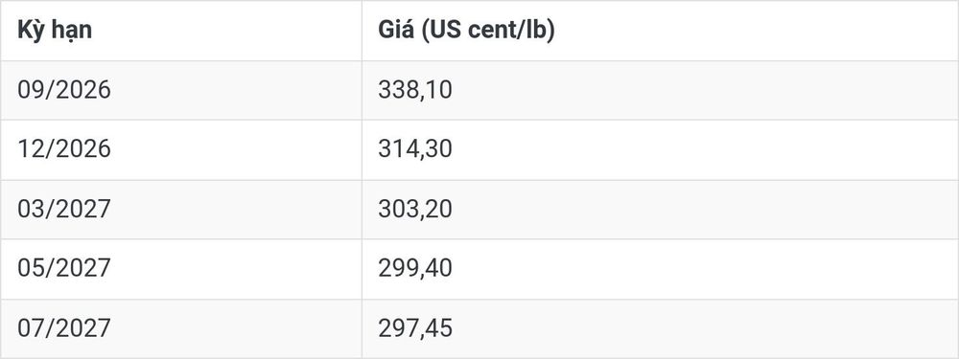
Task: Select the 03/2027 term cell
Action: tap(181, 210)
